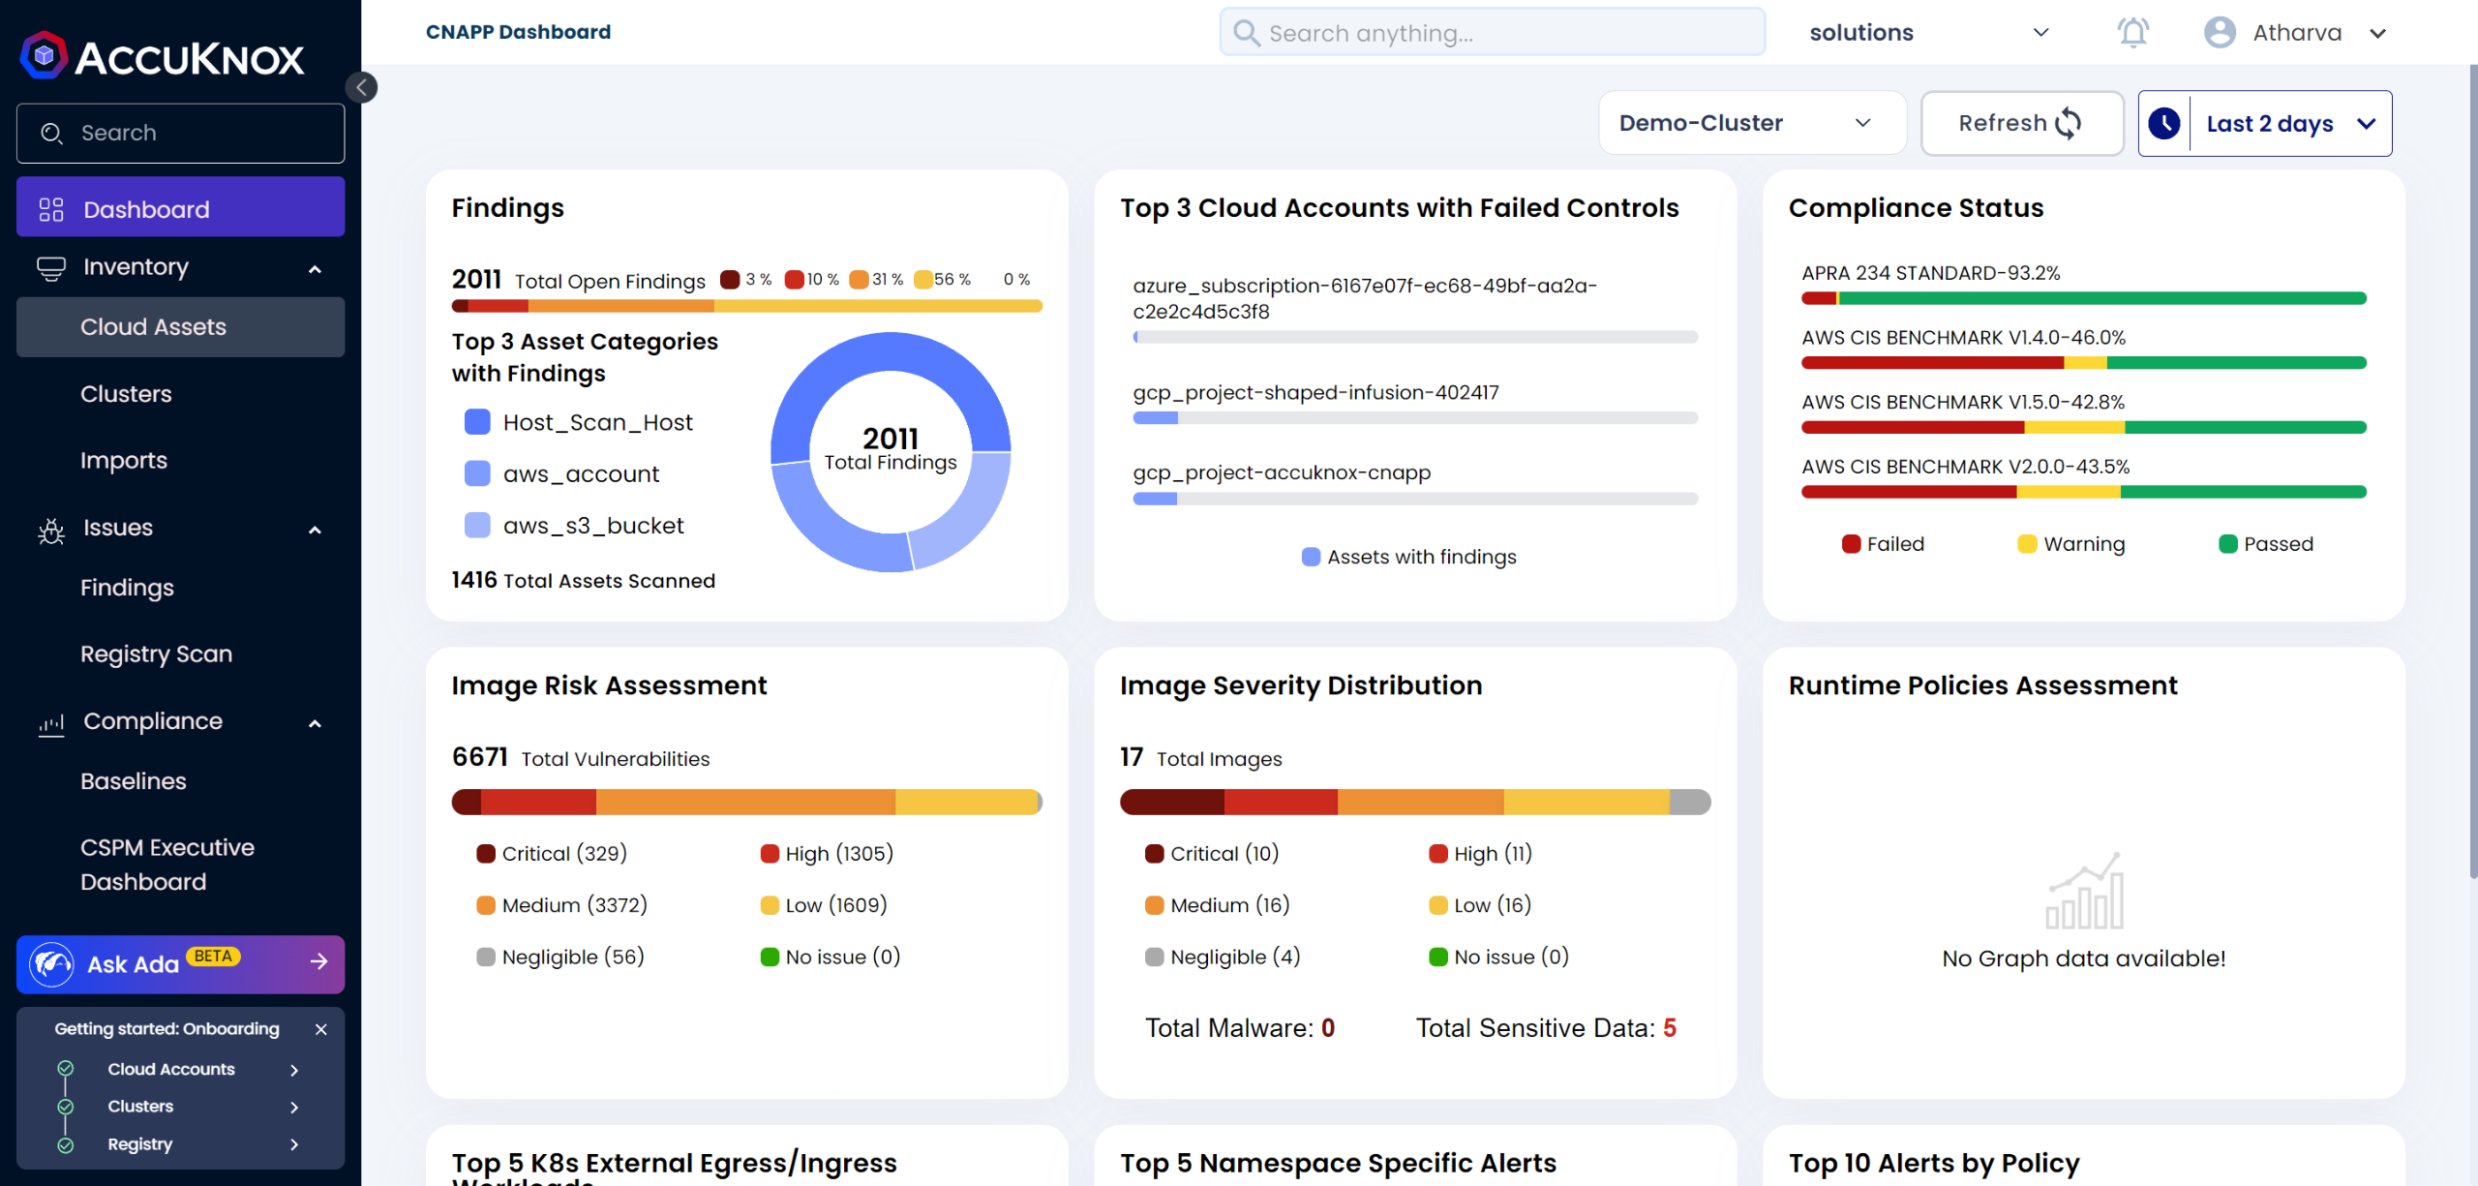
Task: Toggle Host_Scan_Host legend square
Action: (477, 422)
